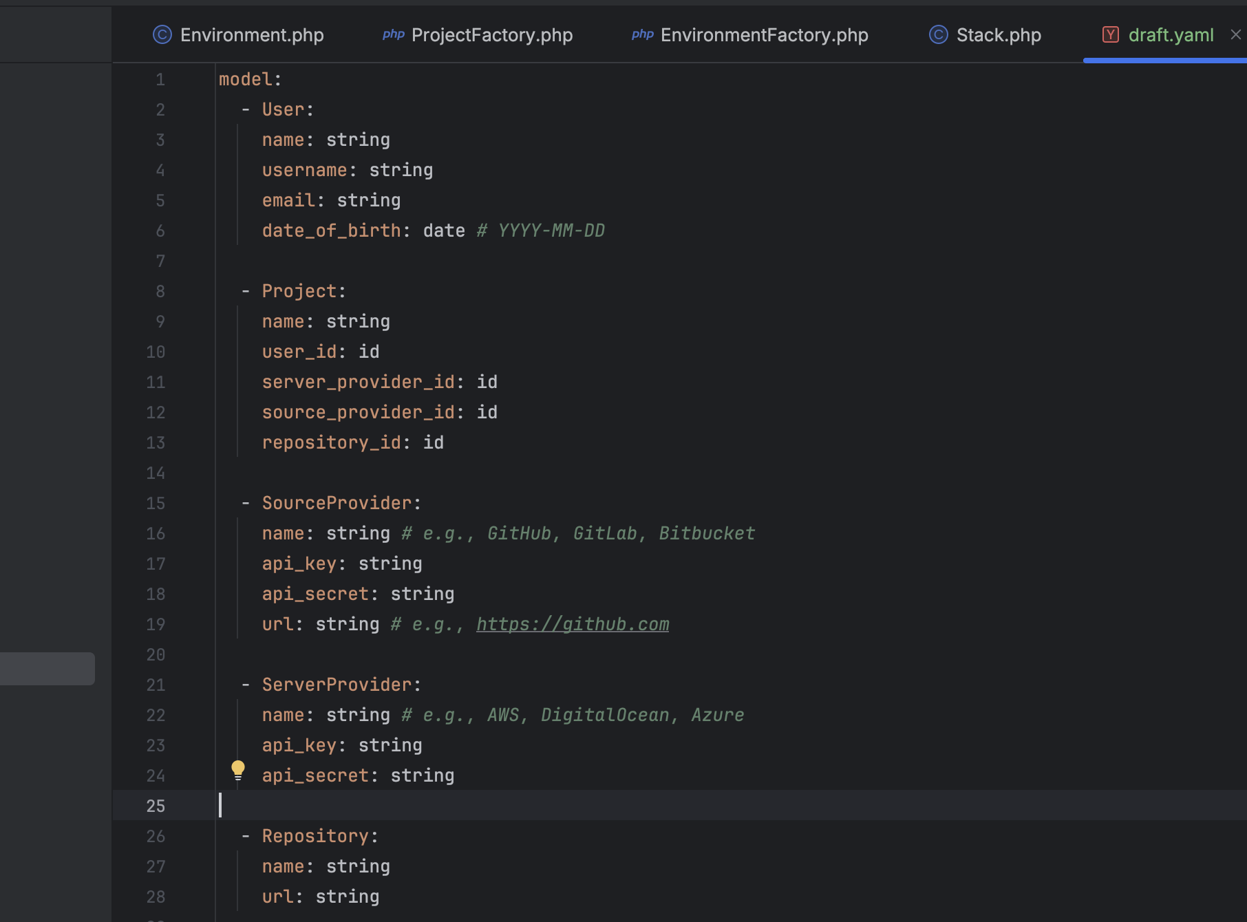The width and height of the screenshot is (1247, 922).
Task: Click the 'username: string' line
Action: 348,170
